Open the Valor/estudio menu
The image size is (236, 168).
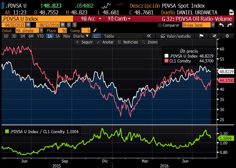click(x=176, y=36)
